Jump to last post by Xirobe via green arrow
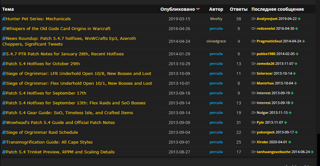320x166 pixels. pyautogui.click(x=290, y=142)
